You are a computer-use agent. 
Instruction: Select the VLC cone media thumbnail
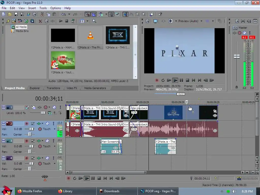click(90, 35)
